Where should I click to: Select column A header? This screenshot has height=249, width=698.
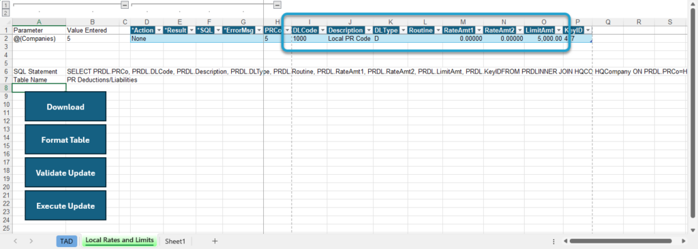tap(39, 22)
